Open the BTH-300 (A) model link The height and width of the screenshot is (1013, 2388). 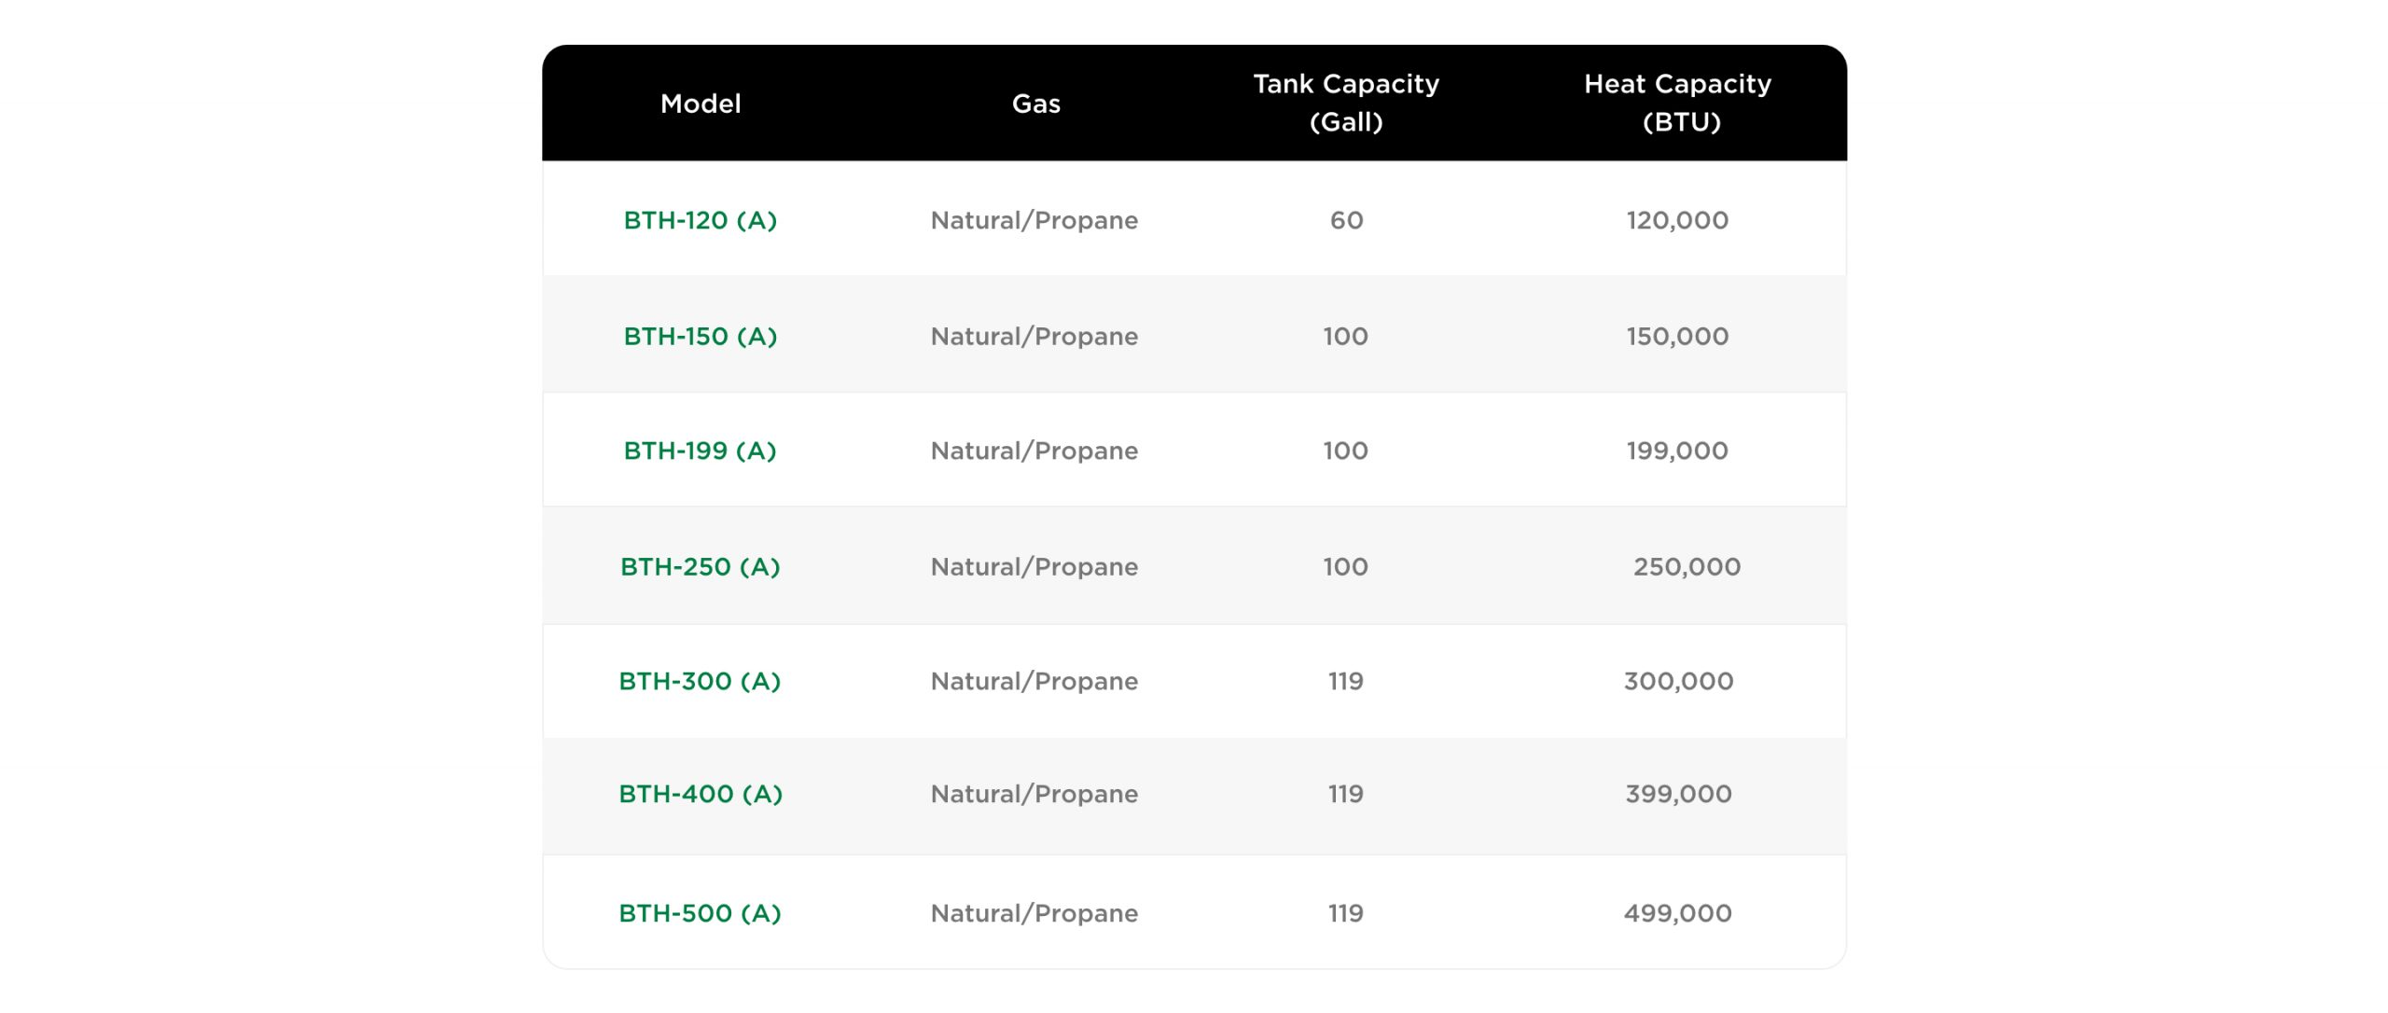700,681
